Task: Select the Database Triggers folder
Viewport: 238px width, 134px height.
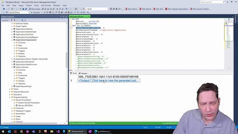Action: click(x=23, y=111)
